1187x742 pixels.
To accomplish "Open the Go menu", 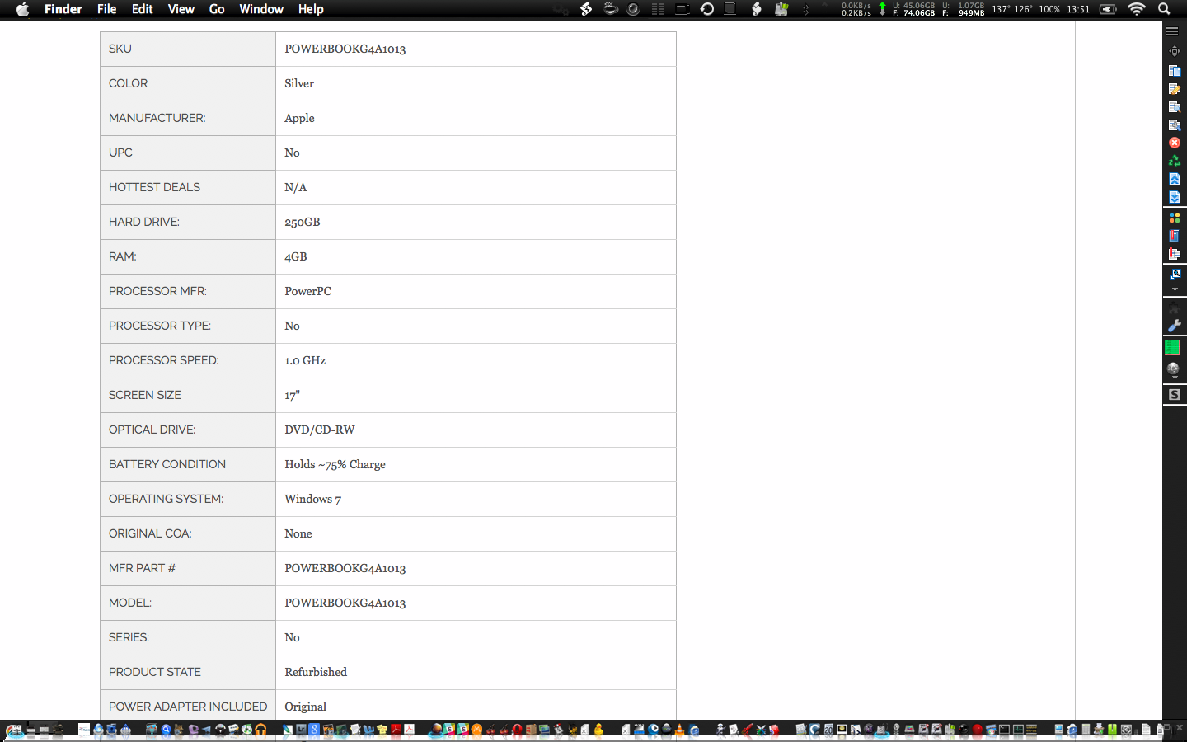I will (217, 9).
